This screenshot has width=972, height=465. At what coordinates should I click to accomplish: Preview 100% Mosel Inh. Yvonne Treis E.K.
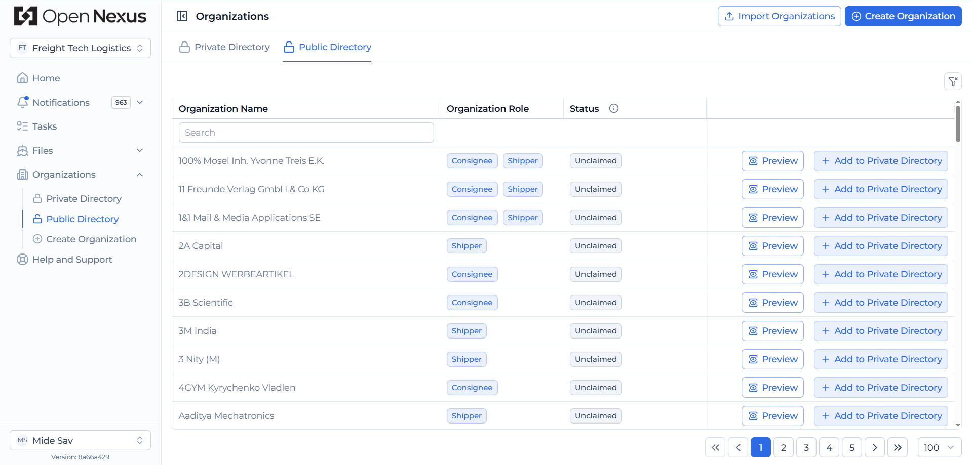click(772, 161)
